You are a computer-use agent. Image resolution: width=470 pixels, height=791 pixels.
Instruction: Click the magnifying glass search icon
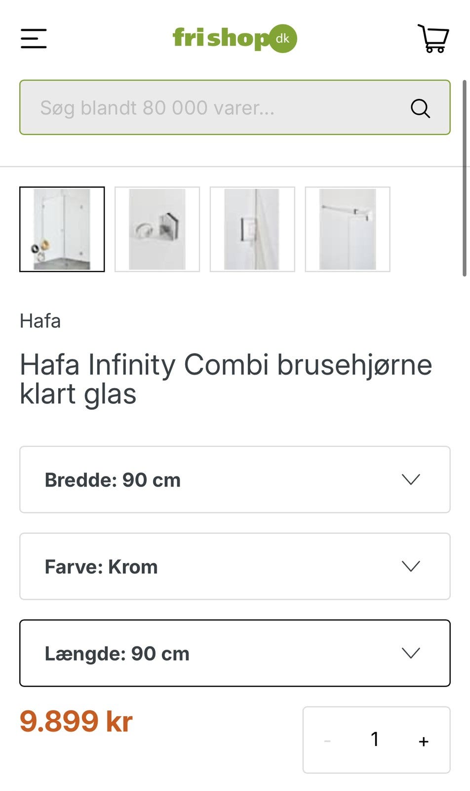[x=420, y=108]
